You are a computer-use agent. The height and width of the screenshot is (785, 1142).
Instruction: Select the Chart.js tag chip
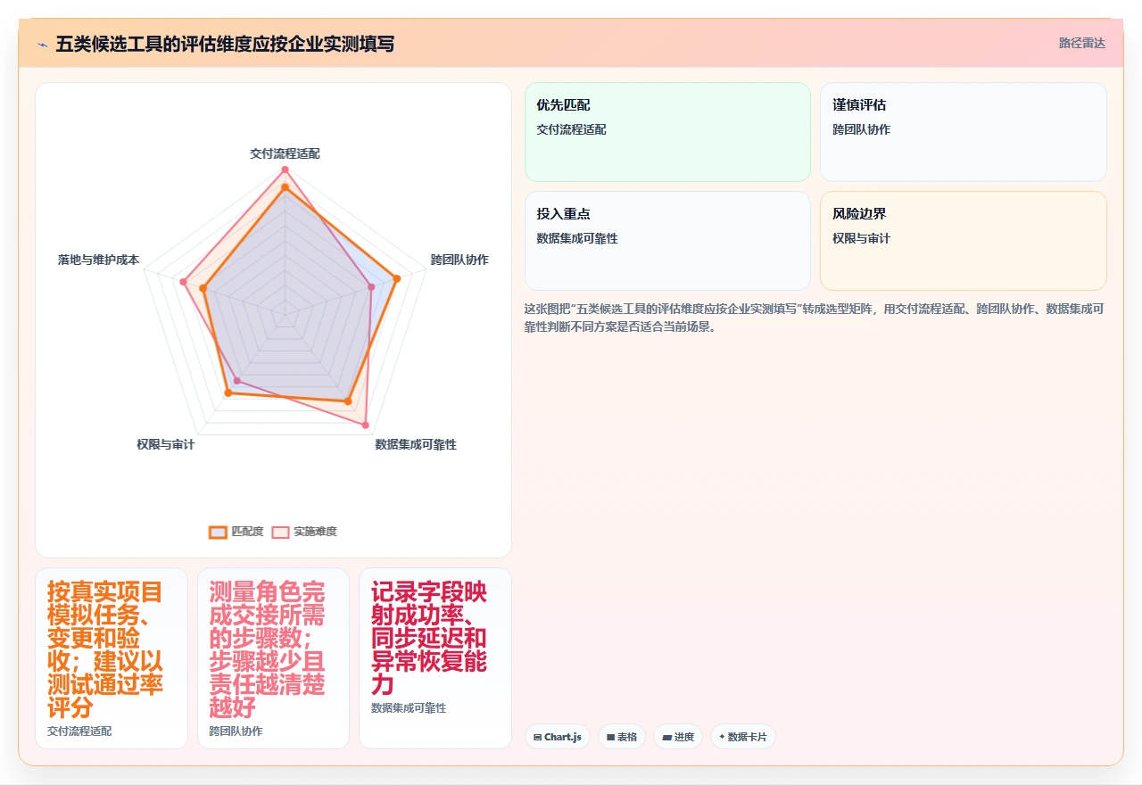click(x=558, y=737)
